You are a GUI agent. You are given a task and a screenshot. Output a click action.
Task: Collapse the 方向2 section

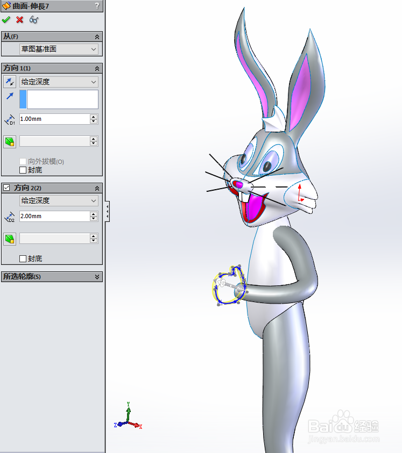click(97, 189)
